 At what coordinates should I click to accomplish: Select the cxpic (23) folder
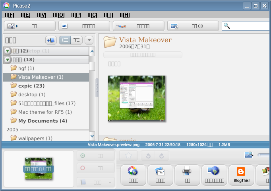tap(31, 86)
